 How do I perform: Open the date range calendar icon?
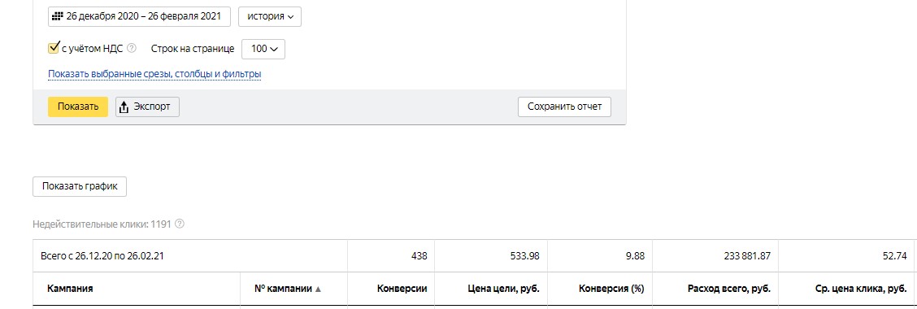point(58,16)
